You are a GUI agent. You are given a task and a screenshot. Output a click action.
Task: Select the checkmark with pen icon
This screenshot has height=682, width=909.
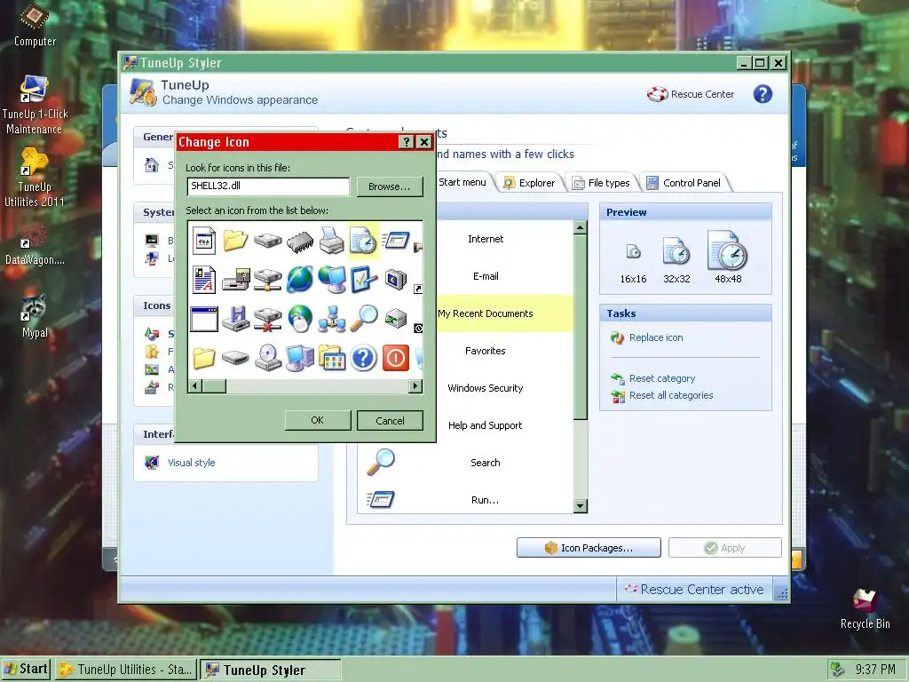pyautogui.click(x=363, y=280)
